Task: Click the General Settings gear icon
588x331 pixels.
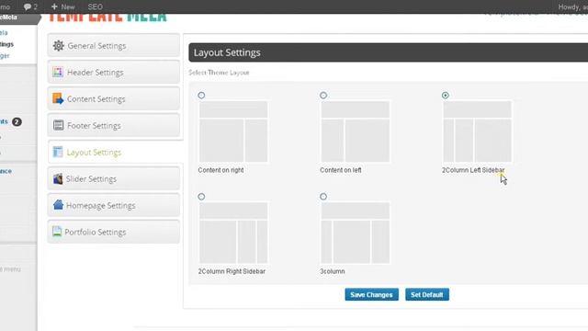Action: (x=58, y=45)
